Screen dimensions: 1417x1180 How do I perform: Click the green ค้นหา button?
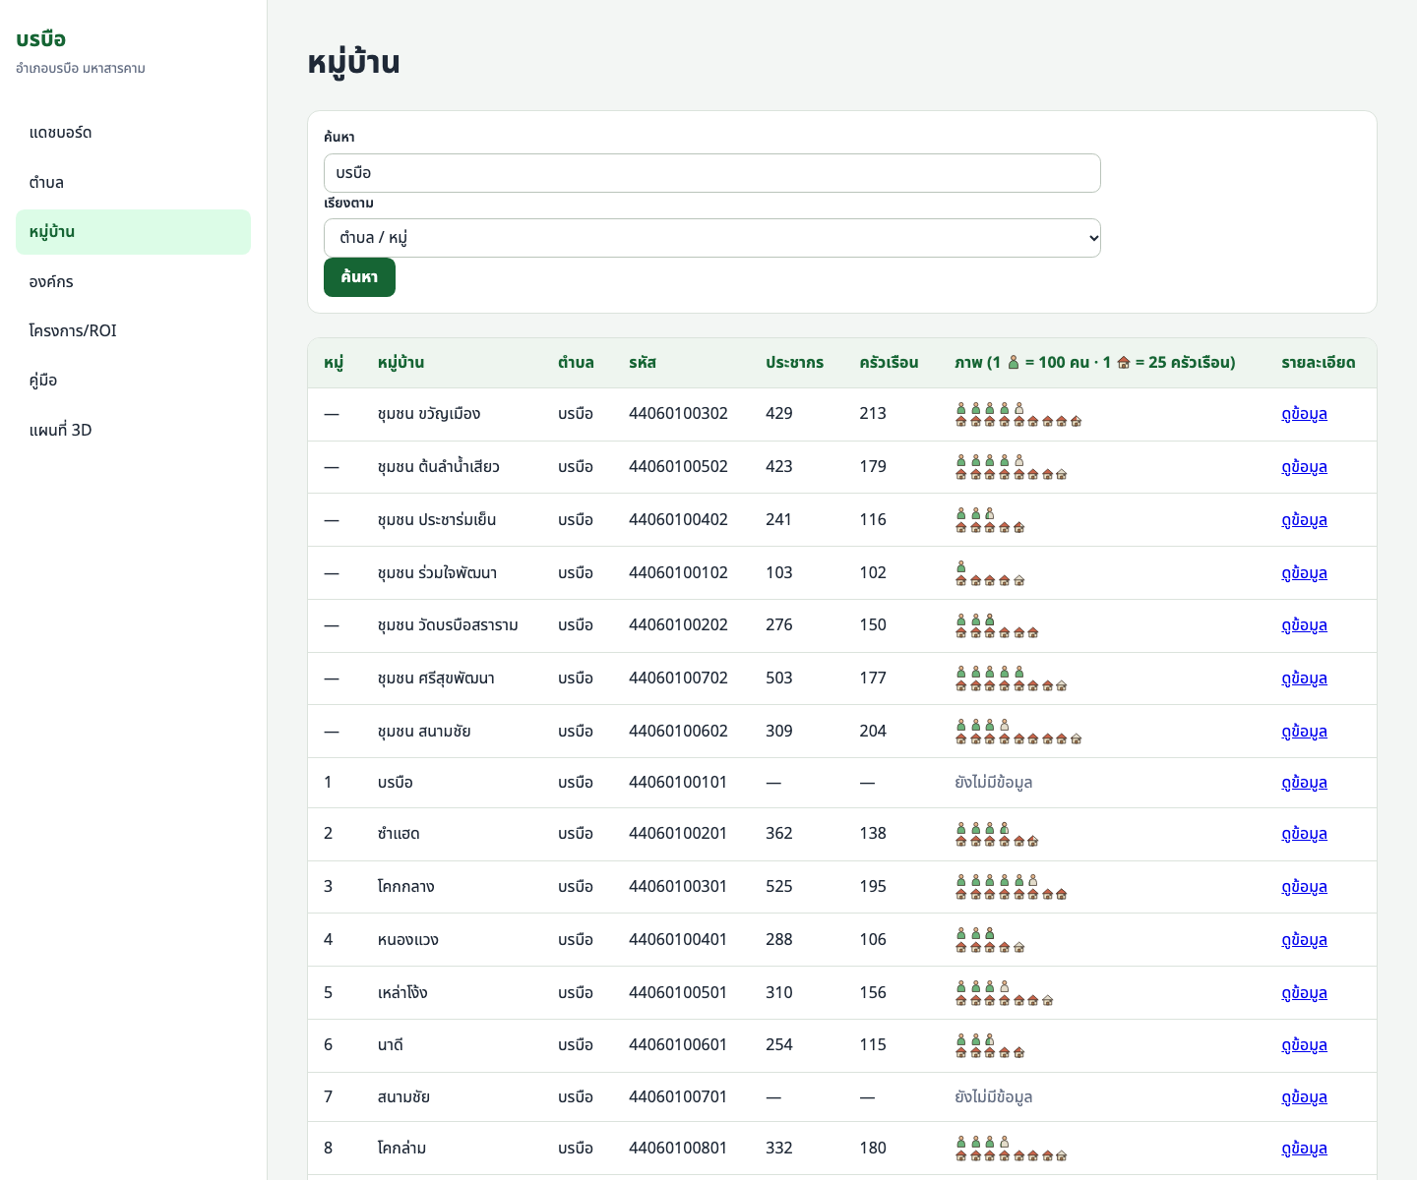(x=359, y=277)
